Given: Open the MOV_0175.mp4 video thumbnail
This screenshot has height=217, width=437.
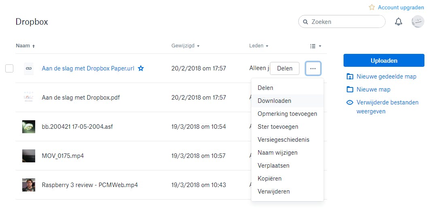Looking at the screenshot, I should click(x=29, y=156).
